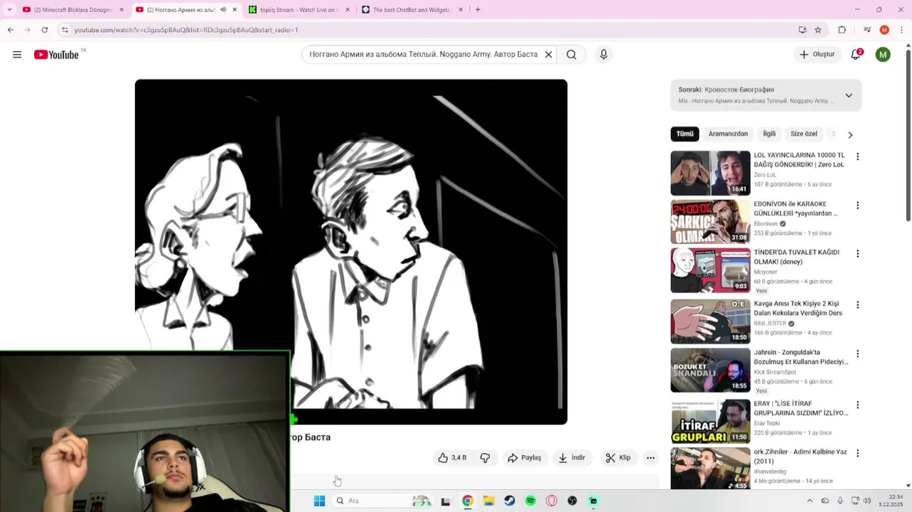This screenshot has width=912, height=512.
Task: Show more filter chips with the arrow
Action: click(850, 134)
